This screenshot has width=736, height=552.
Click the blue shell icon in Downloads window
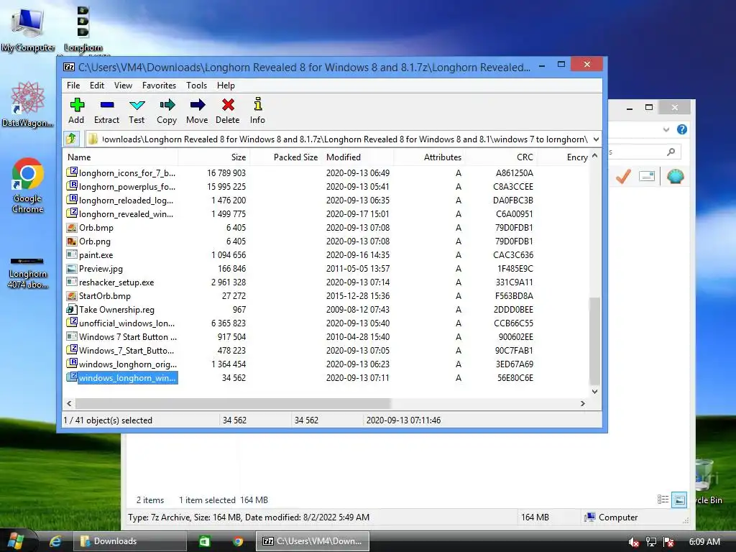click(x=676, y=177)
